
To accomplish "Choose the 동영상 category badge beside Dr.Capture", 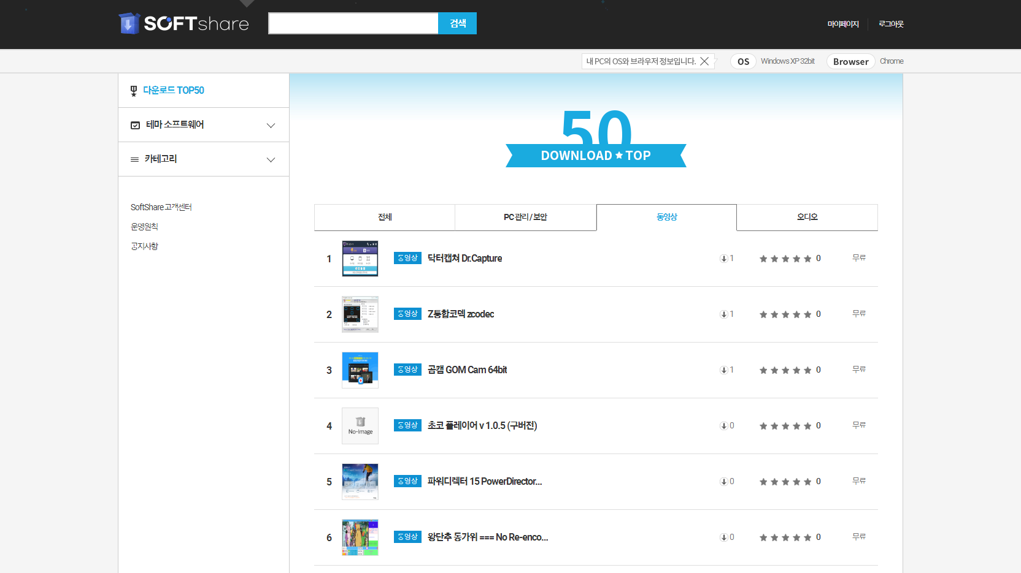I will coord(407,258).
